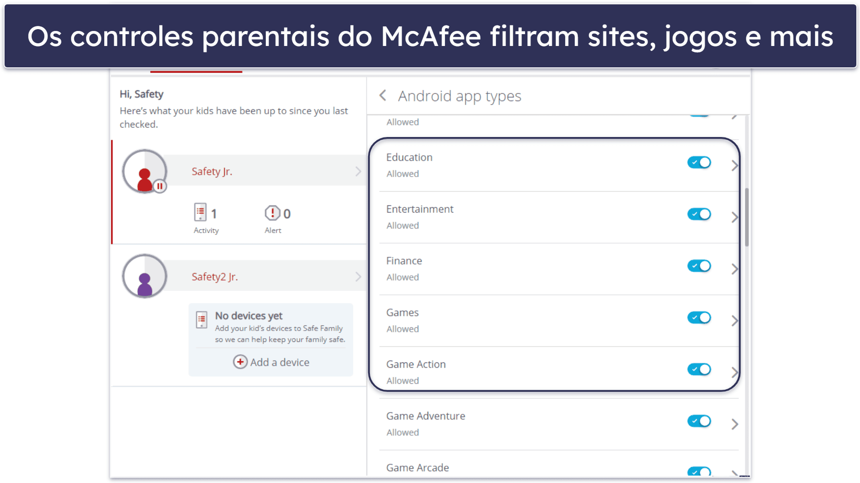Click the Game Action row label
Viewport: 860px width, 483px height.
(416, 364)
